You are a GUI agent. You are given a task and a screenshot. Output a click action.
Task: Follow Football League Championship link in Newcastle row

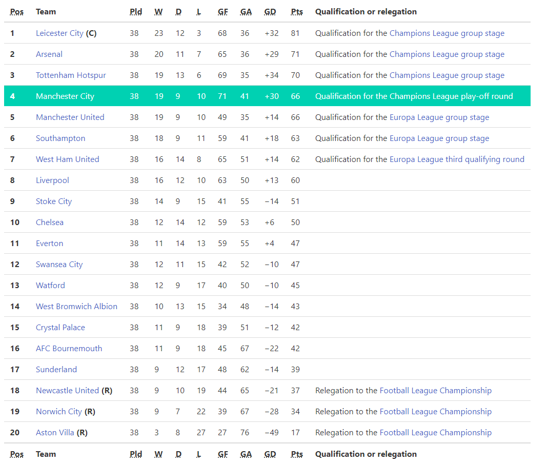435,390
